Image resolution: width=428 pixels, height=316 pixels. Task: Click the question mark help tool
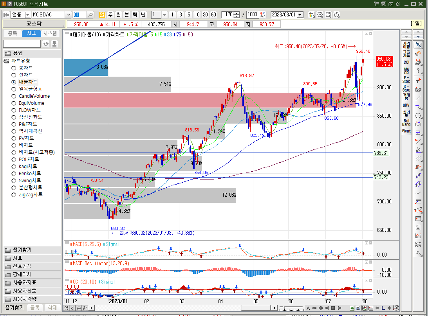[x=418, y=71]
